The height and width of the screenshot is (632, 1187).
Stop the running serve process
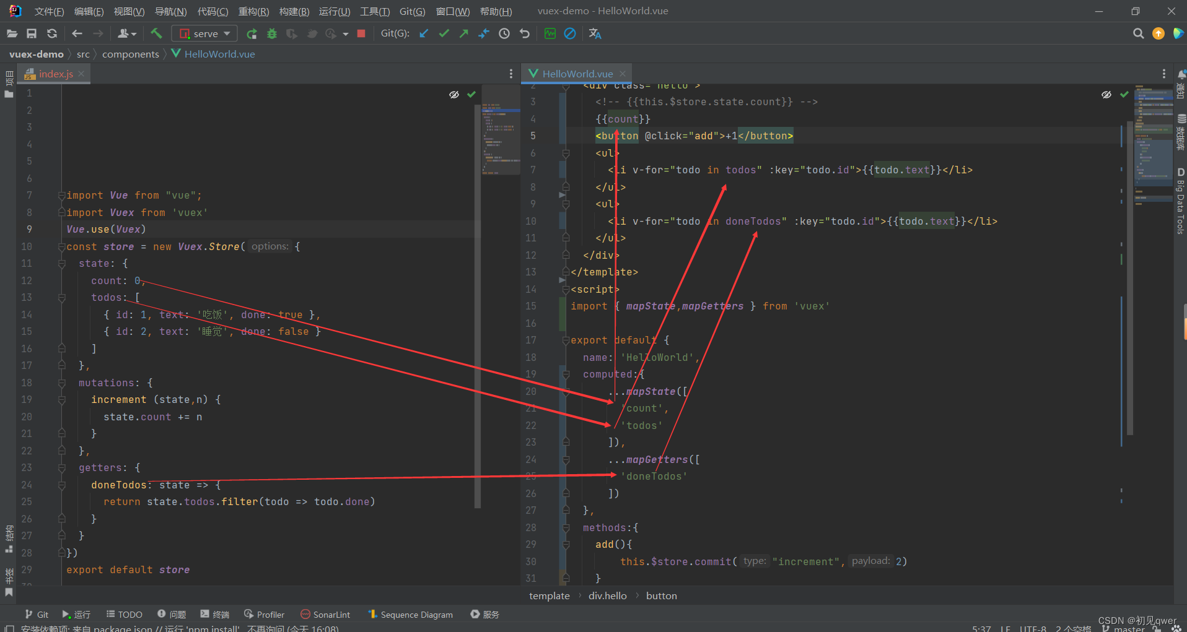(361, 33)
